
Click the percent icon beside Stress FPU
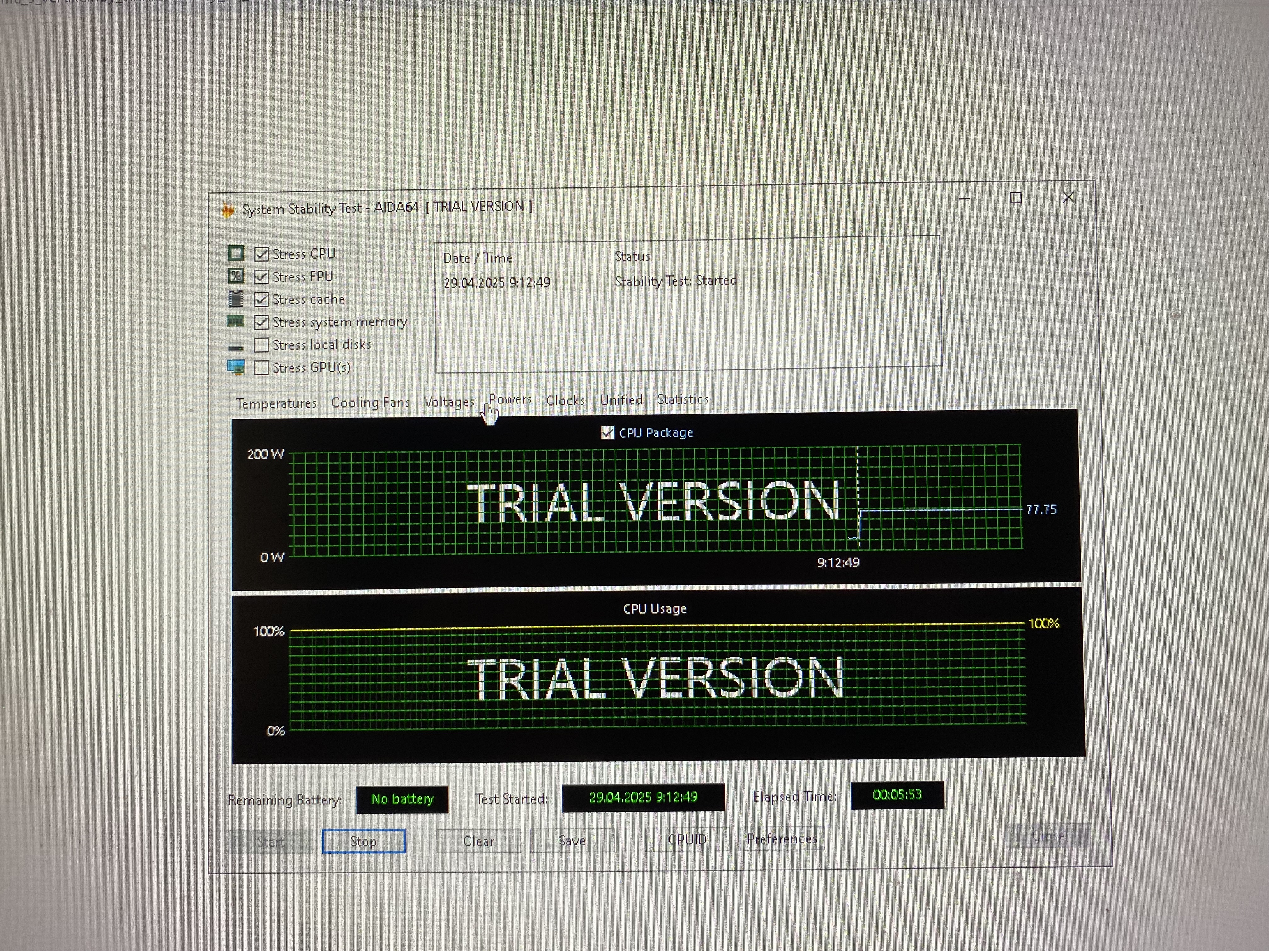[x=236, y=276]
